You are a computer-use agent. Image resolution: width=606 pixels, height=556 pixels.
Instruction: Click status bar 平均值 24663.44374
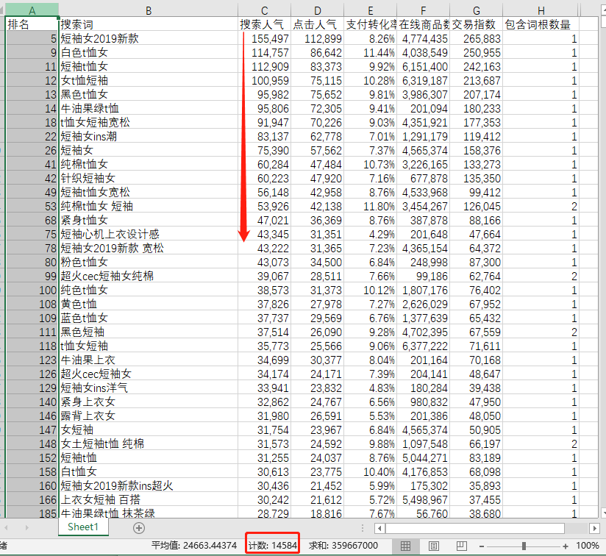(194, 546)
